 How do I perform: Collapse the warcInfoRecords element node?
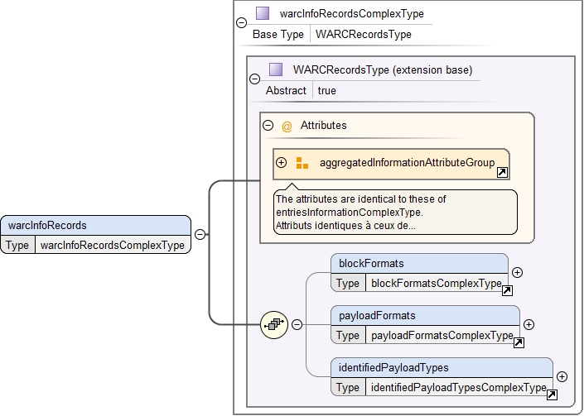coord(200,235)
